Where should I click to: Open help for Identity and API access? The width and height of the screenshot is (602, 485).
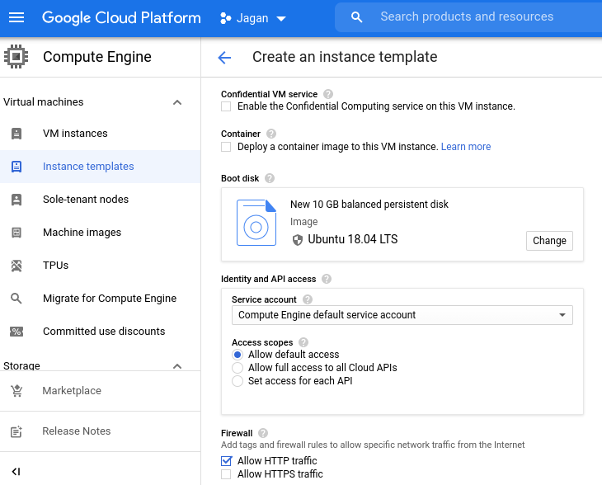point(327,279)
